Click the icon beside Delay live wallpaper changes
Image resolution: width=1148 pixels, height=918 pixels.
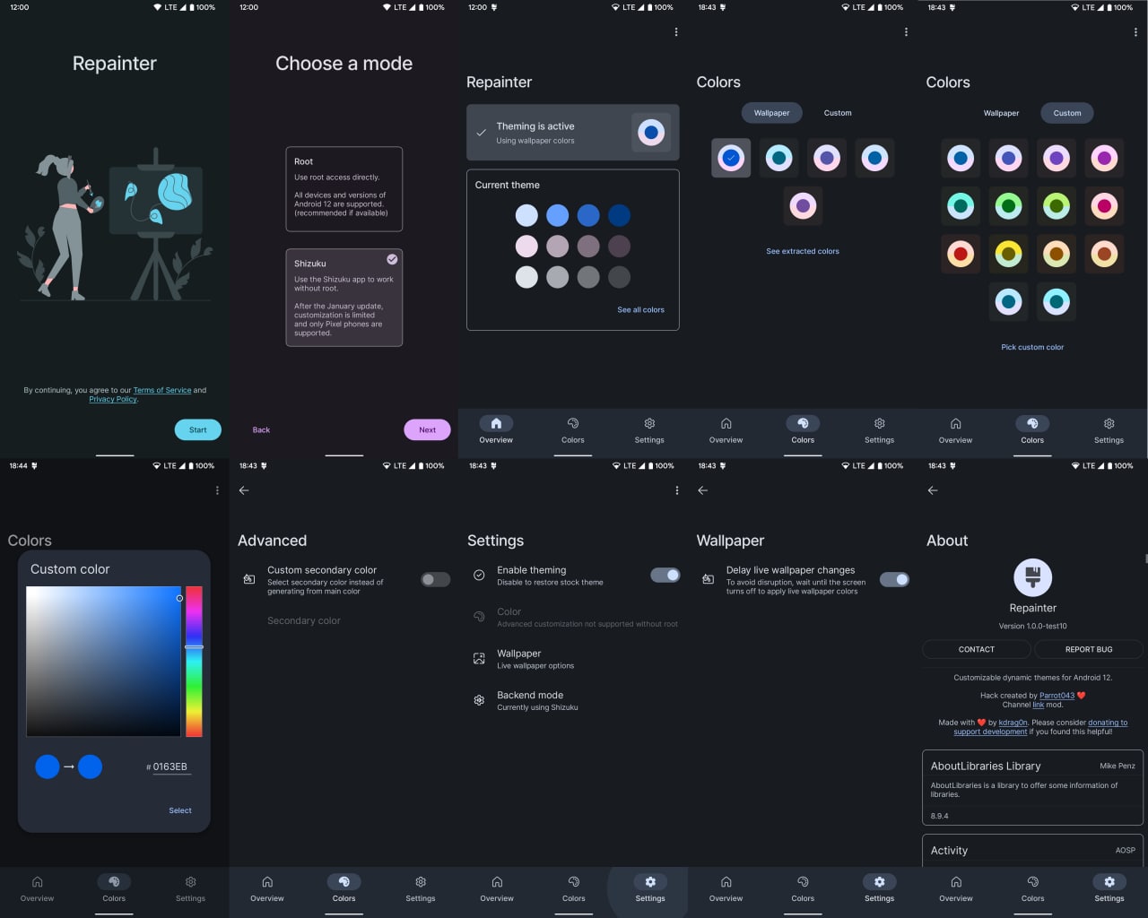click(x=709, y=579)
